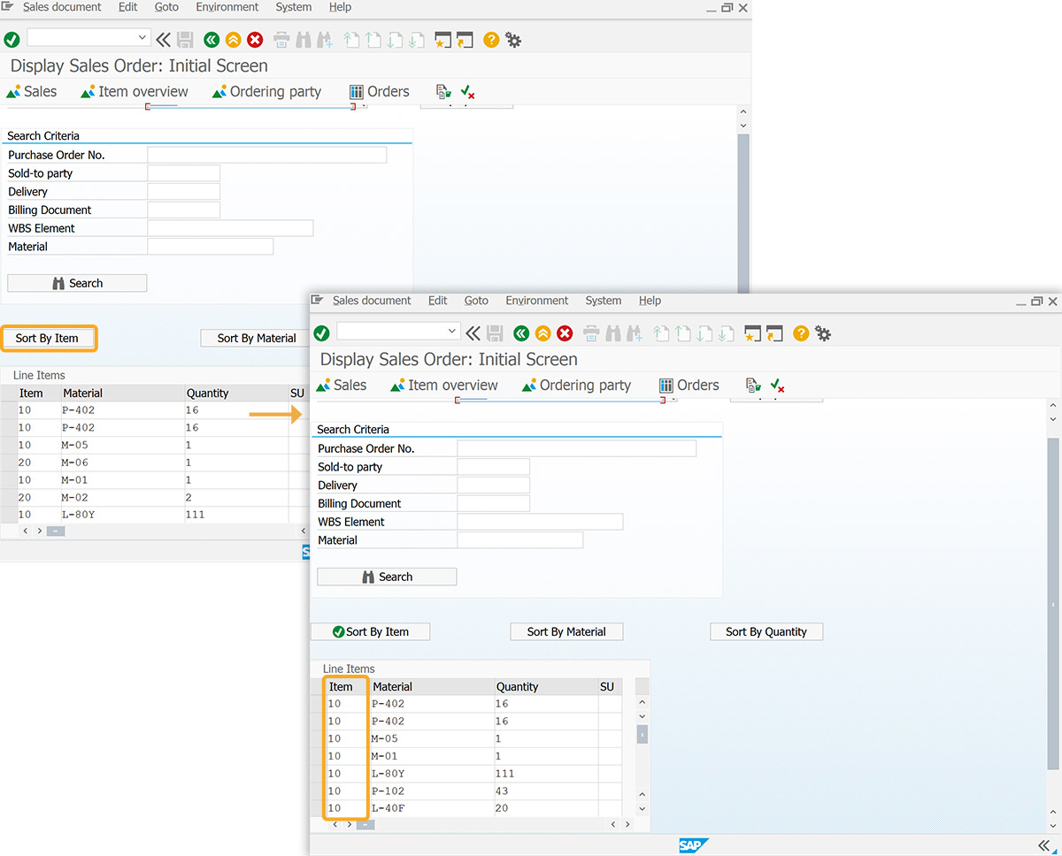The width and height of the screenshot is (1062, 856).
Task: Click the Line Items table vertical scrollbar
Action: coord(643,752)
